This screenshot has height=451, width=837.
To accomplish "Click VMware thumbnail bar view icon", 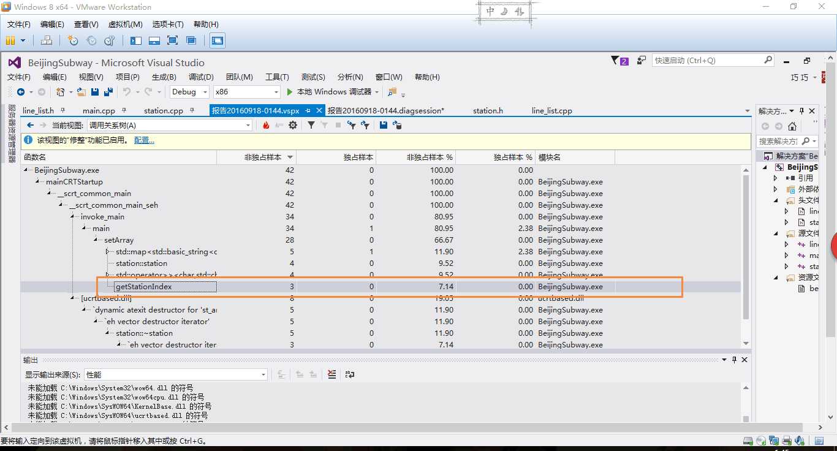I will coord(154,40).
